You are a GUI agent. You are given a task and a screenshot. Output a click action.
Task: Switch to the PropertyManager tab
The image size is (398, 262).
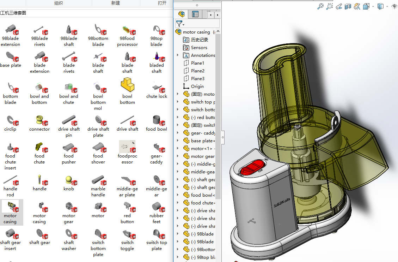tap(195, 14)
